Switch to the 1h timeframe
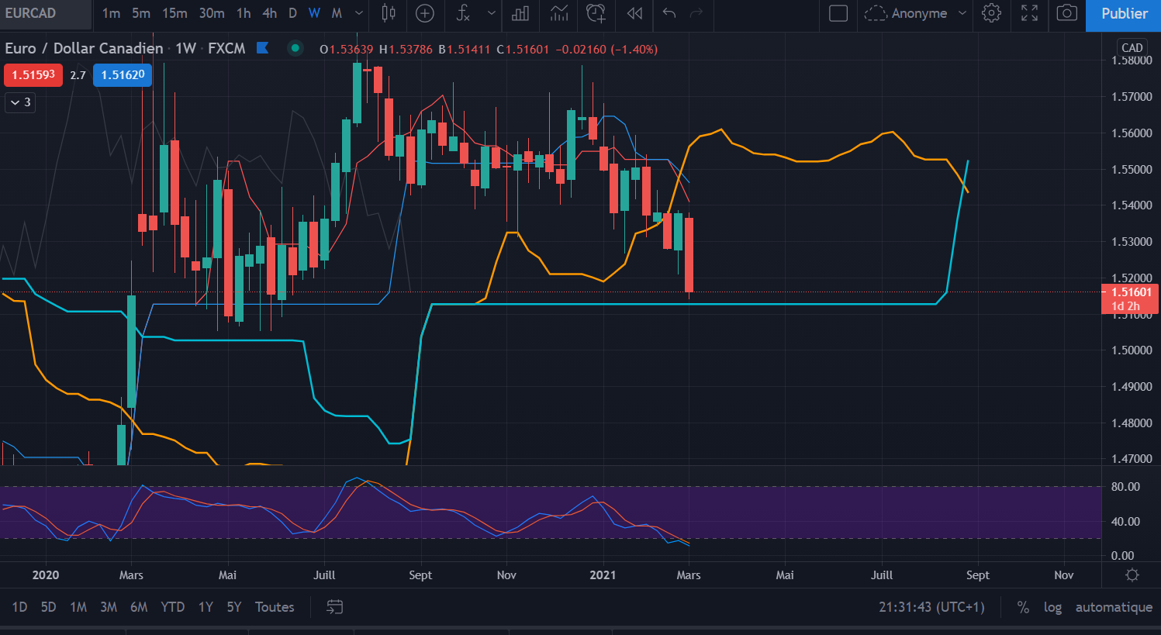This screenshot has width=1161, height=635. click(x=244, y=13)
